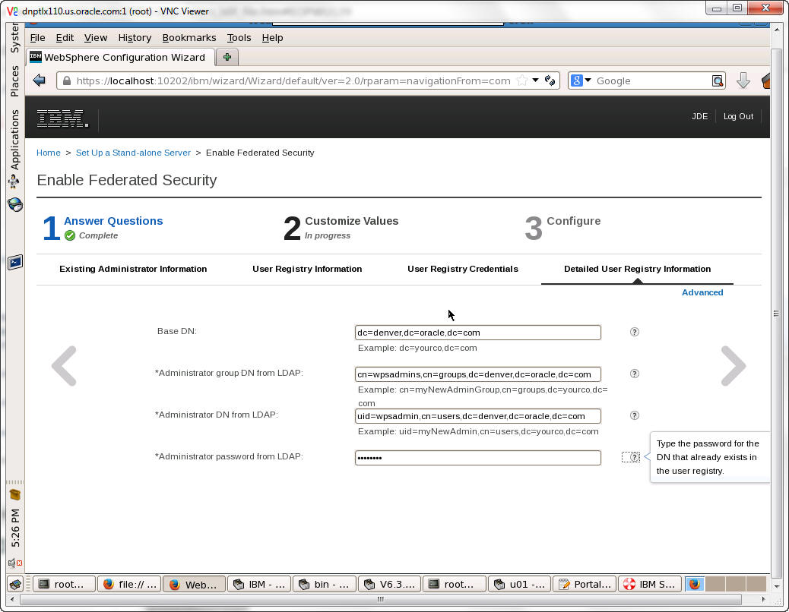Click into Administrator password from LDAP field
Screen dimensions: 789x612
point(477,457)
